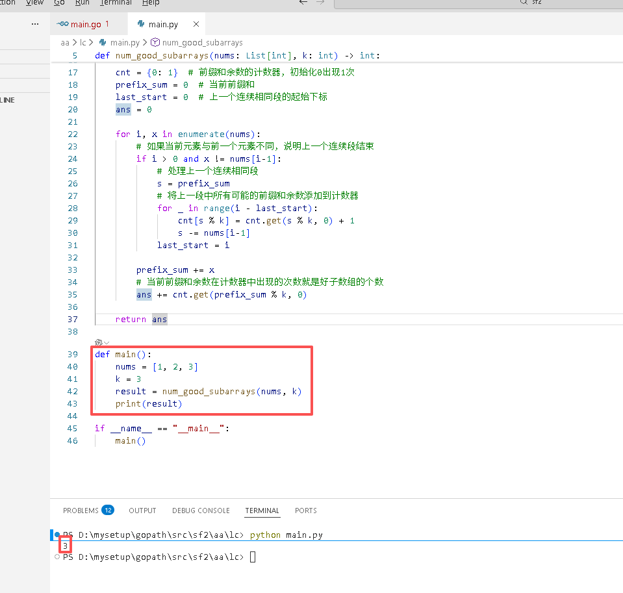Open the Run menu
Image resolution: width=623 pixels, height=593 pixels.
pos(83,3)
